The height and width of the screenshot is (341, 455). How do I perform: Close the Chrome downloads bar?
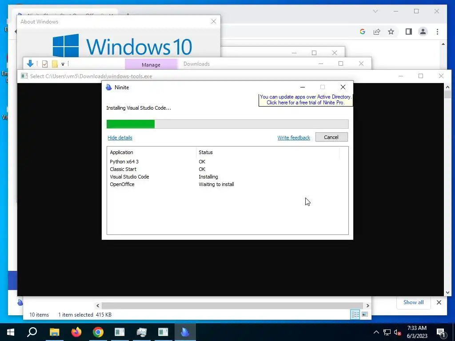(x=439, y=302)
